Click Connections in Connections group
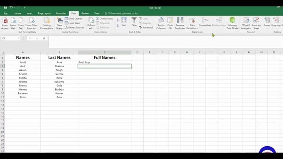This screenshot has height=159, width=283. [104, 19]
